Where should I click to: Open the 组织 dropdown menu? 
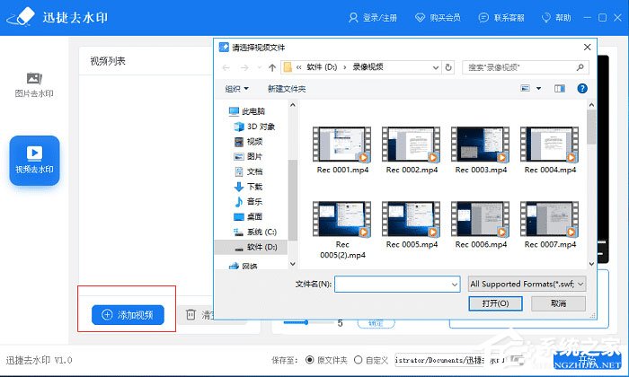237,89
